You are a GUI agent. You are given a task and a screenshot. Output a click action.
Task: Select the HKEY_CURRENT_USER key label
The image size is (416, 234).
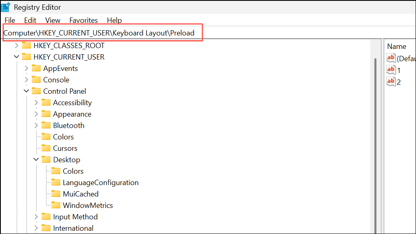(69, 57)
